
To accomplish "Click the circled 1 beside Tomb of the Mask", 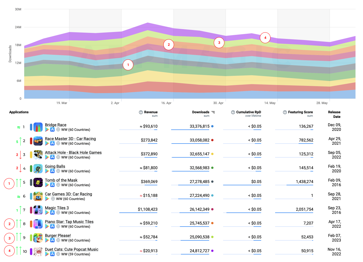I will pyautogui.click(x=9, y=184).
